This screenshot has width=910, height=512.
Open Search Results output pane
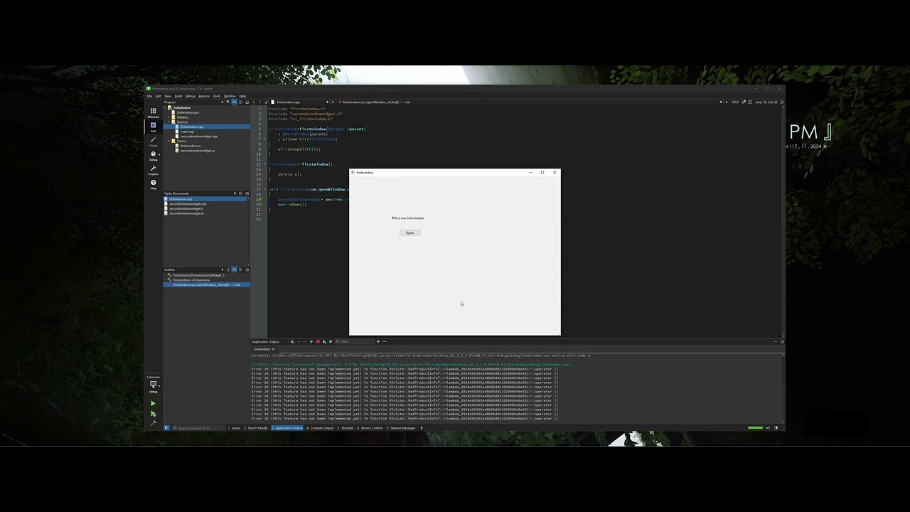point(256,428)
